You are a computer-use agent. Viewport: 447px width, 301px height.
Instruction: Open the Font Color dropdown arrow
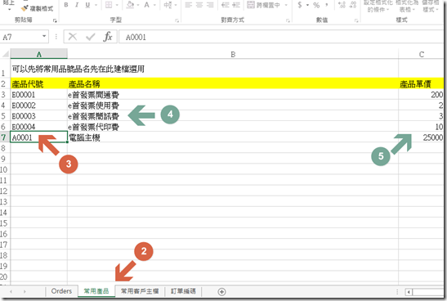pos(154,5)
